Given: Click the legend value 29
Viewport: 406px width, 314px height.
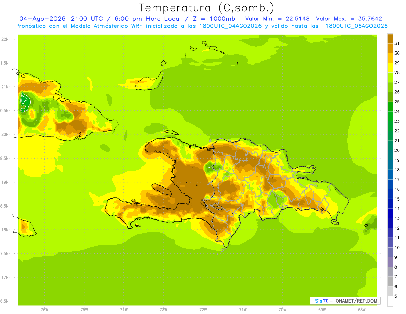Looking at the screenshot, I should (397, 63).
